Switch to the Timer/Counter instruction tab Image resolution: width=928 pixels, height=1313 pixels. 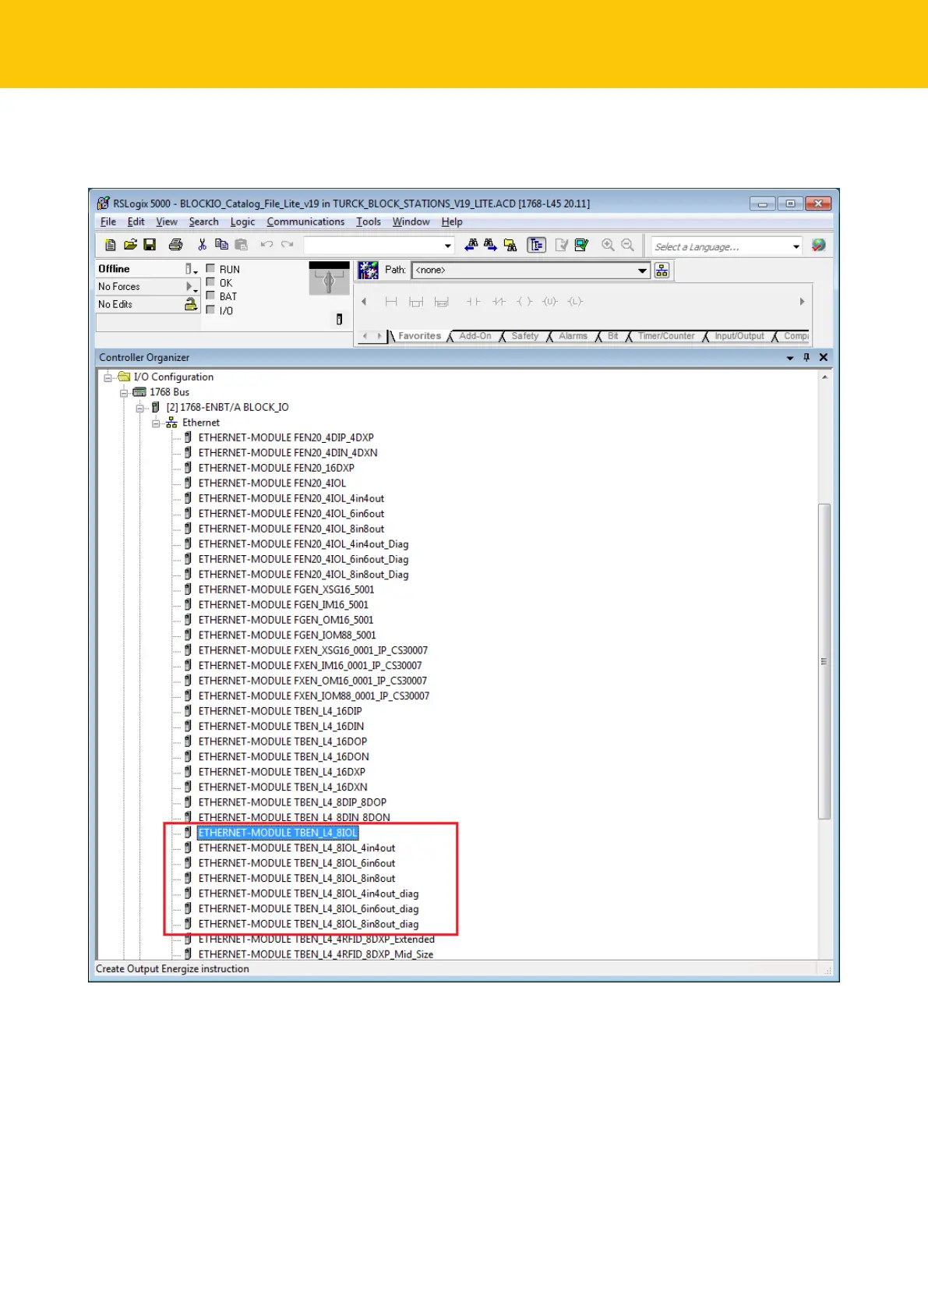pyautogui.click(x=666, y=336)
